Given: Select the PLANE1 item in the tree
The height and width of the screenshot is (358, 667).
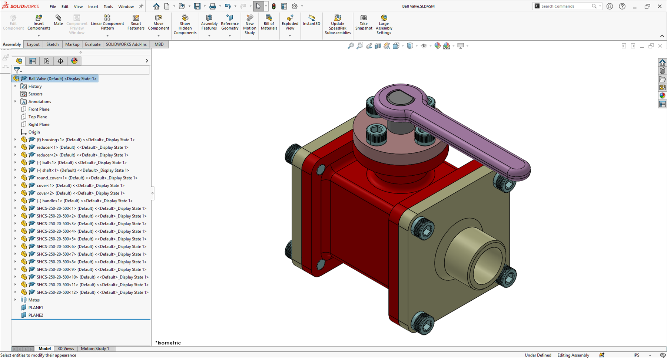Looking at the screenshot, I should 36,308.
